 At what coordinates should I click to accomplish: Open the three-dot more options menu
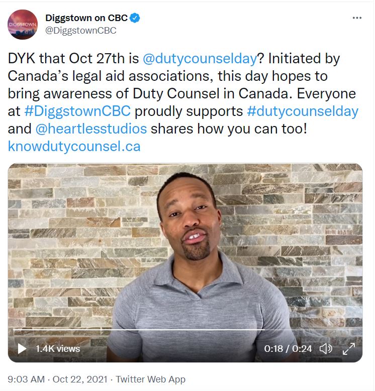click(357, 18)
